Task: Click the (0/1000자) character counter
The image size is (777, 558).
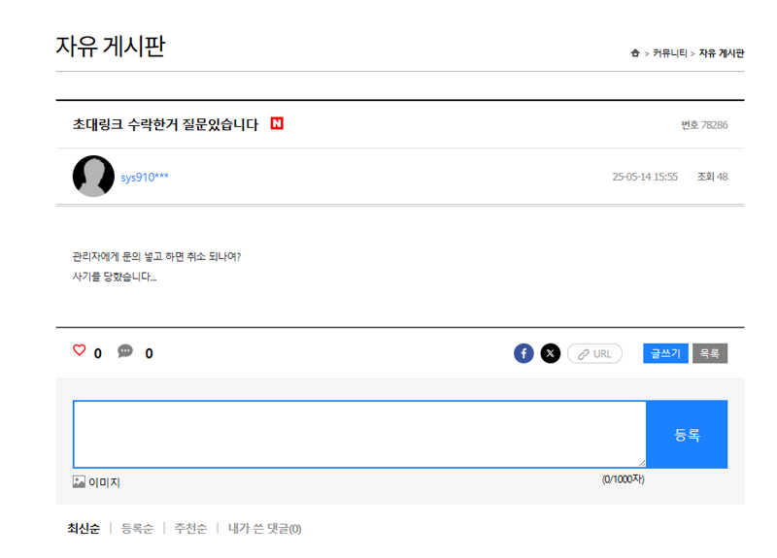Action: 623,479
